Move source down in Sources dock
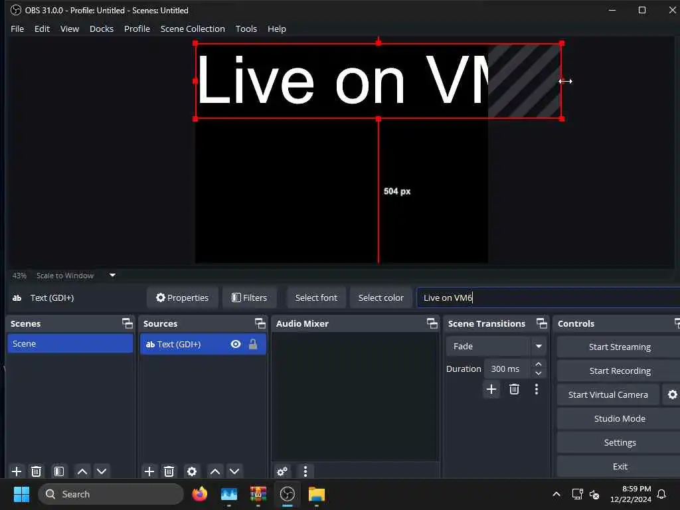 (x=234, y=471)
